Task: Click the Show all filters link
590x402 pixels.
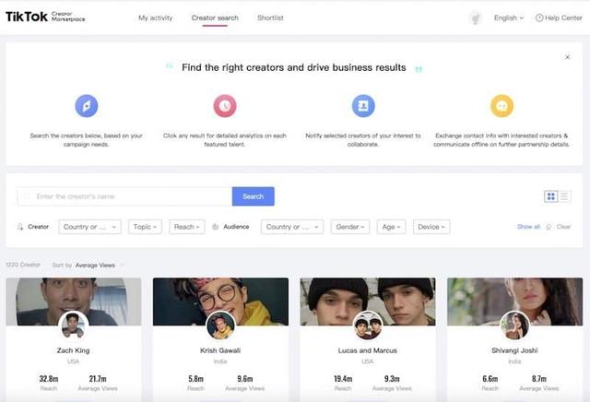Action: coord(528,227)
